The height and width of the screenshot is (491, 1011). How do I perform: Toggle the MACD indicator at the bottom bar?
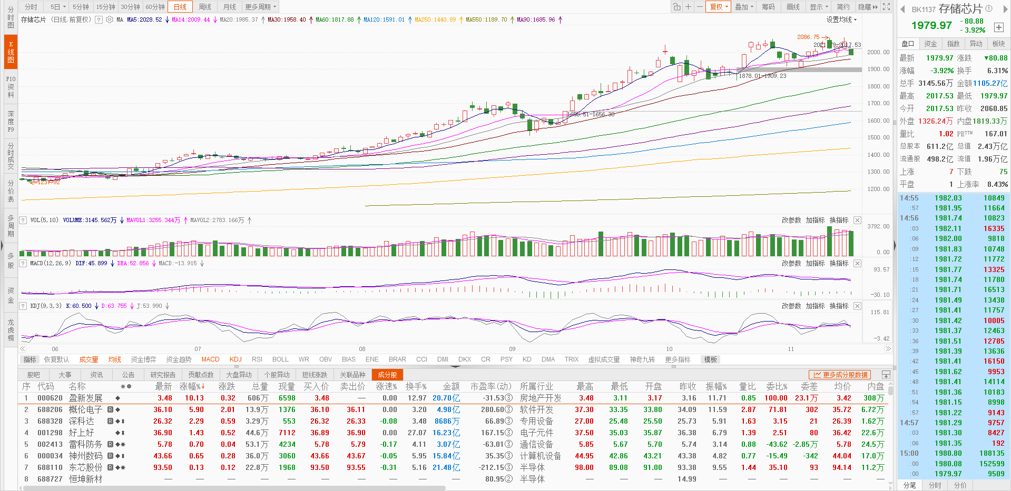(x=210, y=359)
